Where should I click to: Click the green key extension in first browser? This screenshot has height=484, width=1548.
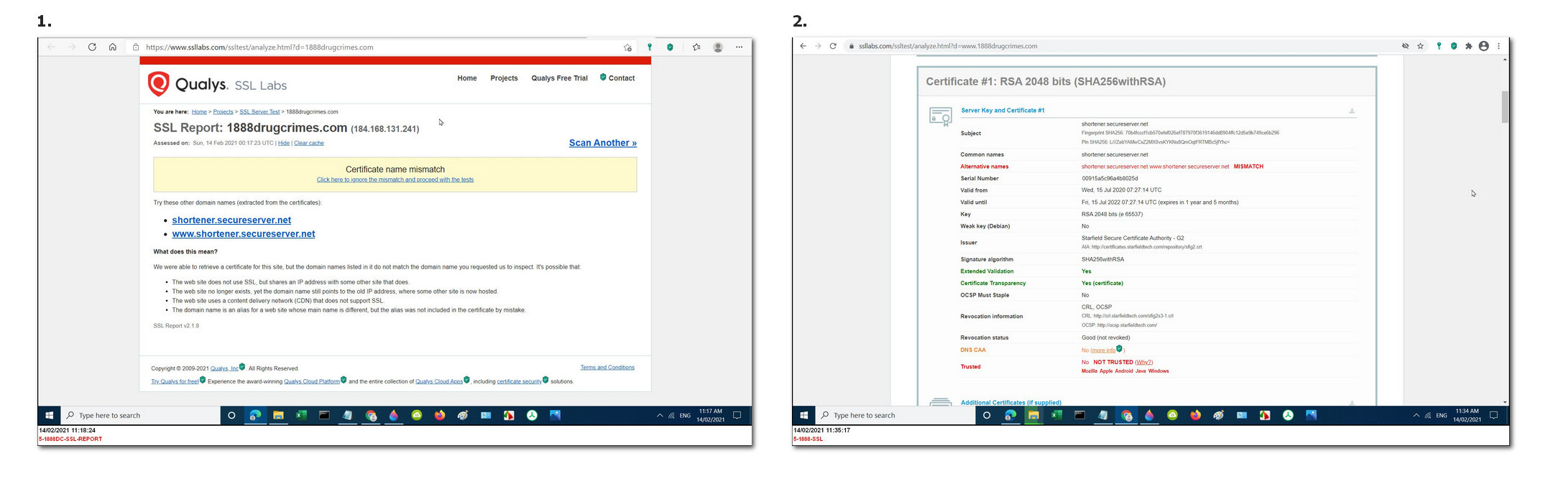(650, 47)
